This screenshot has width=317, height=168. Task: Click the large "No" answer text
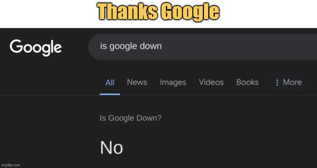(112, 148)
